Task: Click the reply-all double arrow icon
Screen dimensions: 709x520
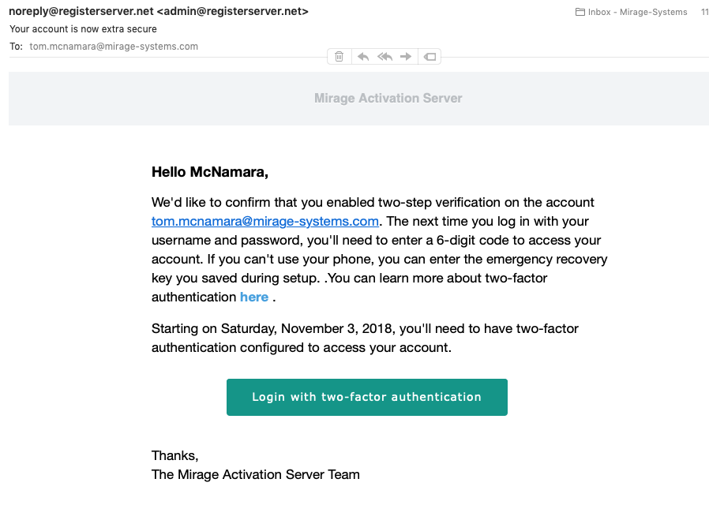Action: [x=385, y=57]
